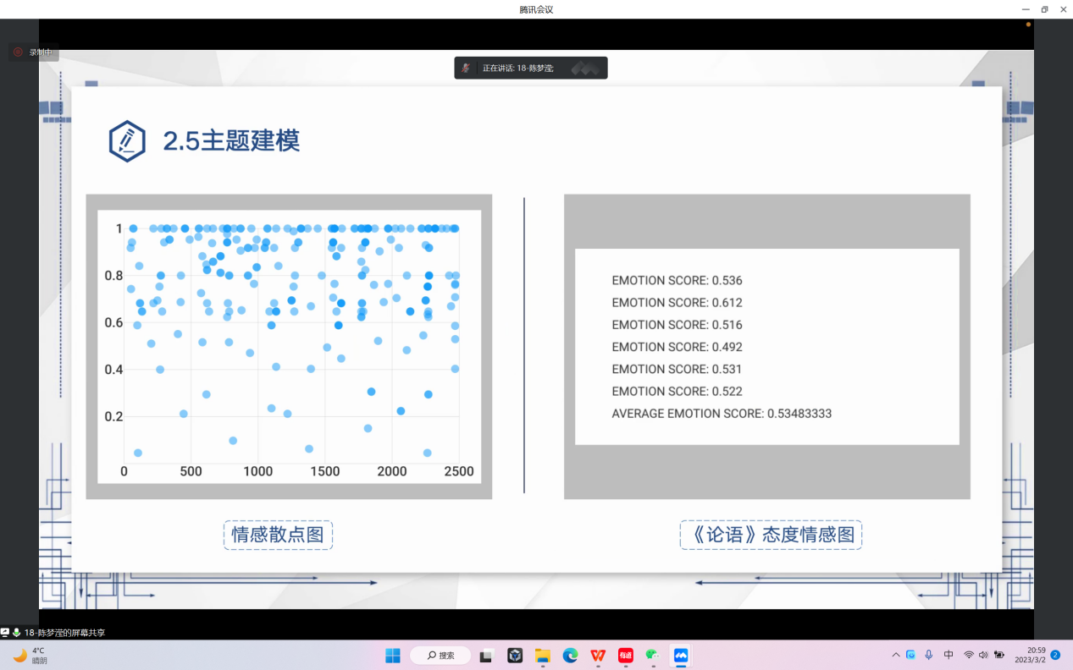This screenshot has height=670, width=1073.
Task: Switch input method via 中 indicator
Action: tap(949, 656)
